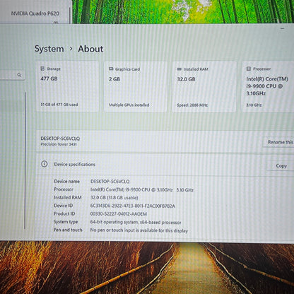Image resolution: width=294 pixels, height=294 pixels.
Task: Click the sidebar vertical scrollbar
Action: [x=25, y=160]
